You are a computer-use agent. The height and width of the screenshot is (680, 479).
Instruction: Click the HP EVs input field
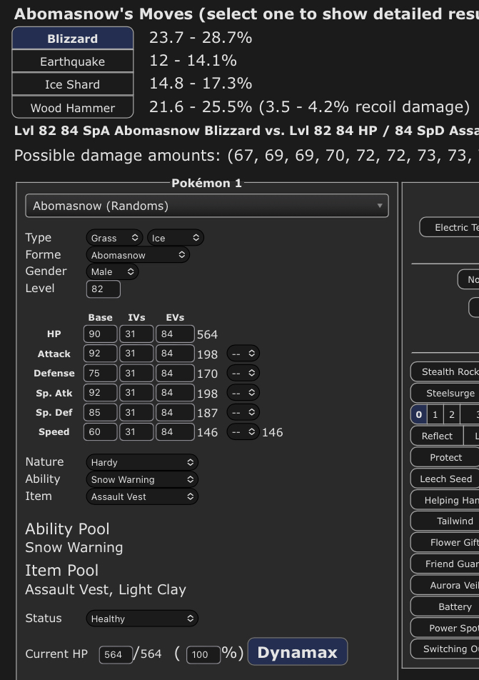pyautogui.click(x=175, y=334)
